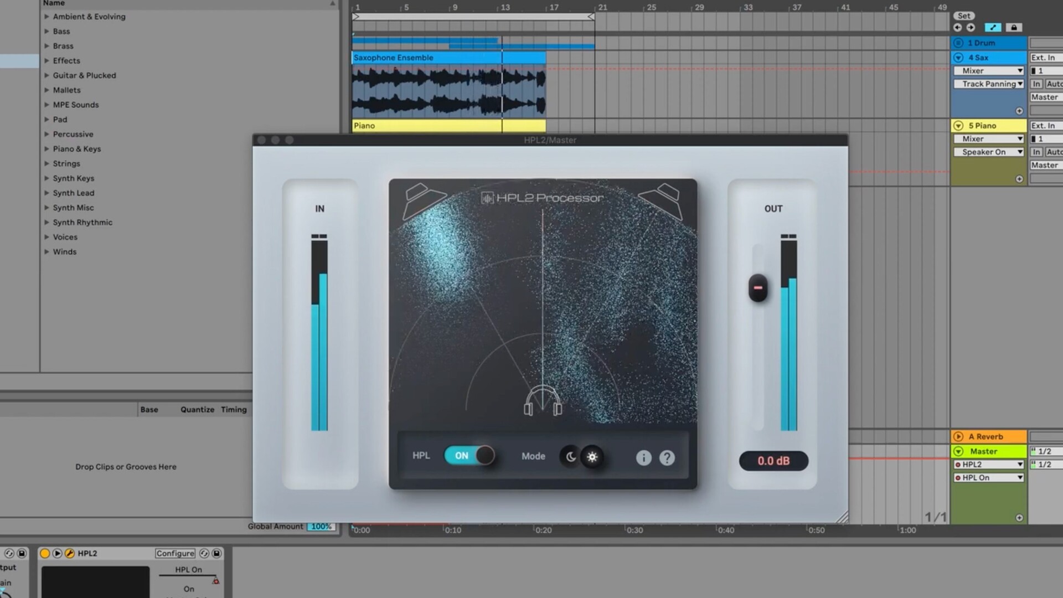Click the Quantize column header
1063x598 pixels.
click(197, 410)
